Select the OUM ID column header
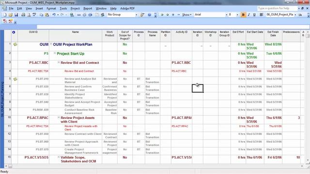 (x=33, y=36)
